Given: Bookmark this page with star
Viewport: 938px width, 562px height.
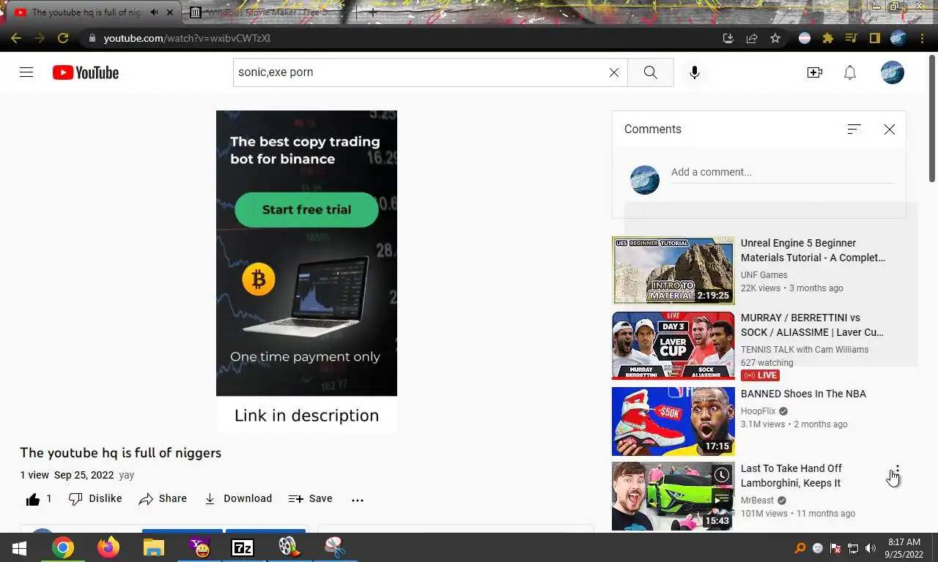Looking at the screenshot, I should 775,38.
